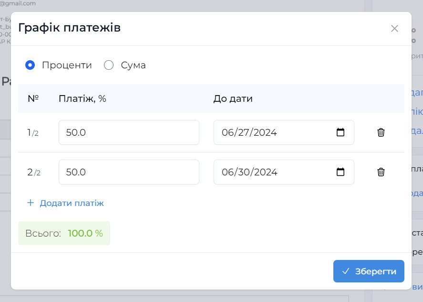Remove payment row 2 using trash icon
423x302 pixels.
click(381, 172)
